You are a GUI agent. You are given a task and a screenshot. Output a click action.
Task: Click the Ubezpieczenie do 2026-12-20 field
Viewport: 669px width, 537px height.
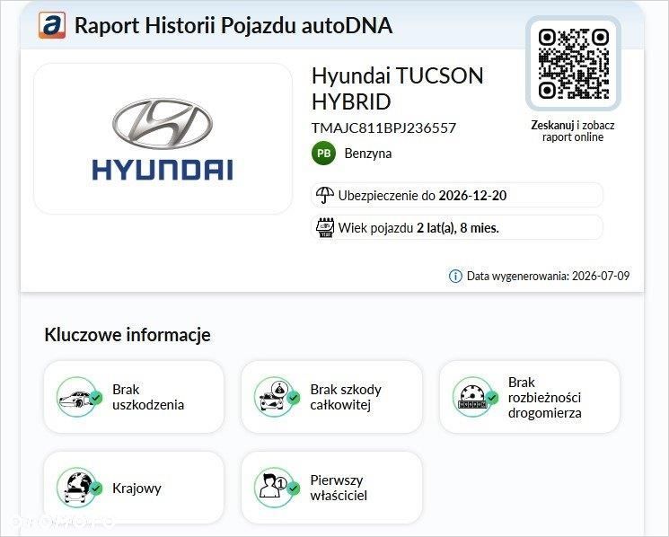(457, 196)
